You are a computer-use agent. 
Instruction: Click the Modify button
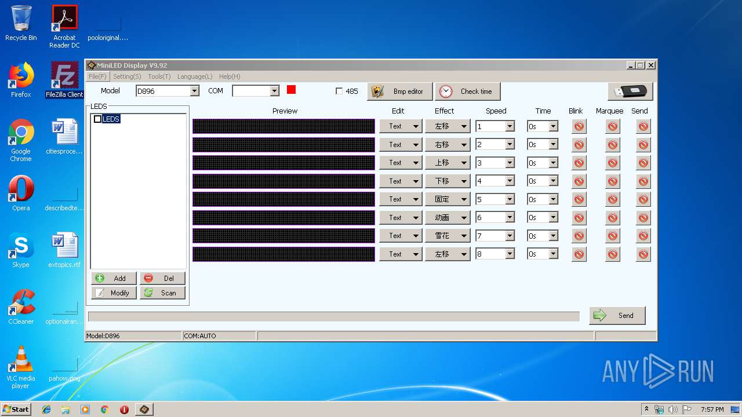[x=114, y=292]
